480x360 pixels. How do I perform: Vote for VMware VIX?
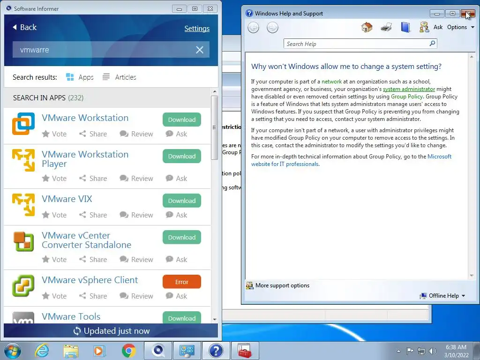(54, 215)
